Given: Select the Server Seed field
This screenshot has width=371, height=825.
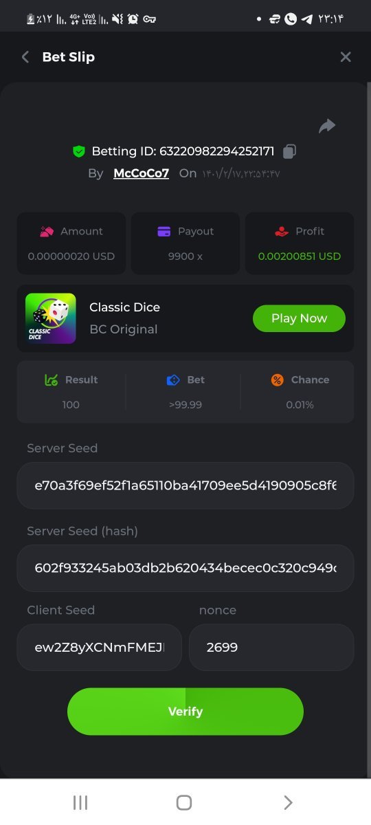Looking at the screenshot, I should click(185, 485).
